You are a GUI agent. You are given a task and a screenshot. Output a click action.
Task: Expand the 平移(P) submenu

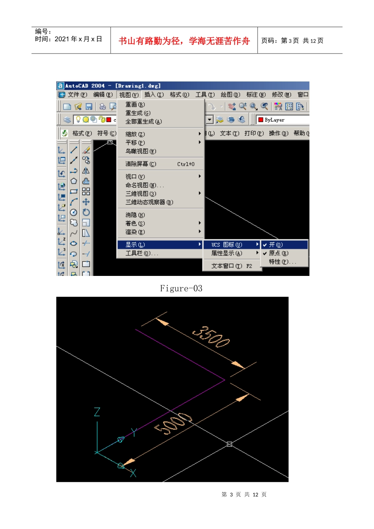click(160, 142)
